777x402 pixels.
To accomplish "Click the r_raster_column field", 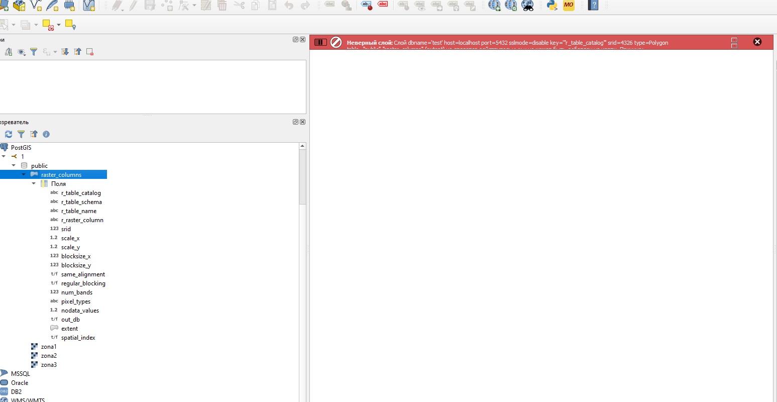I will pyautogui.click(x=82, y=220).
